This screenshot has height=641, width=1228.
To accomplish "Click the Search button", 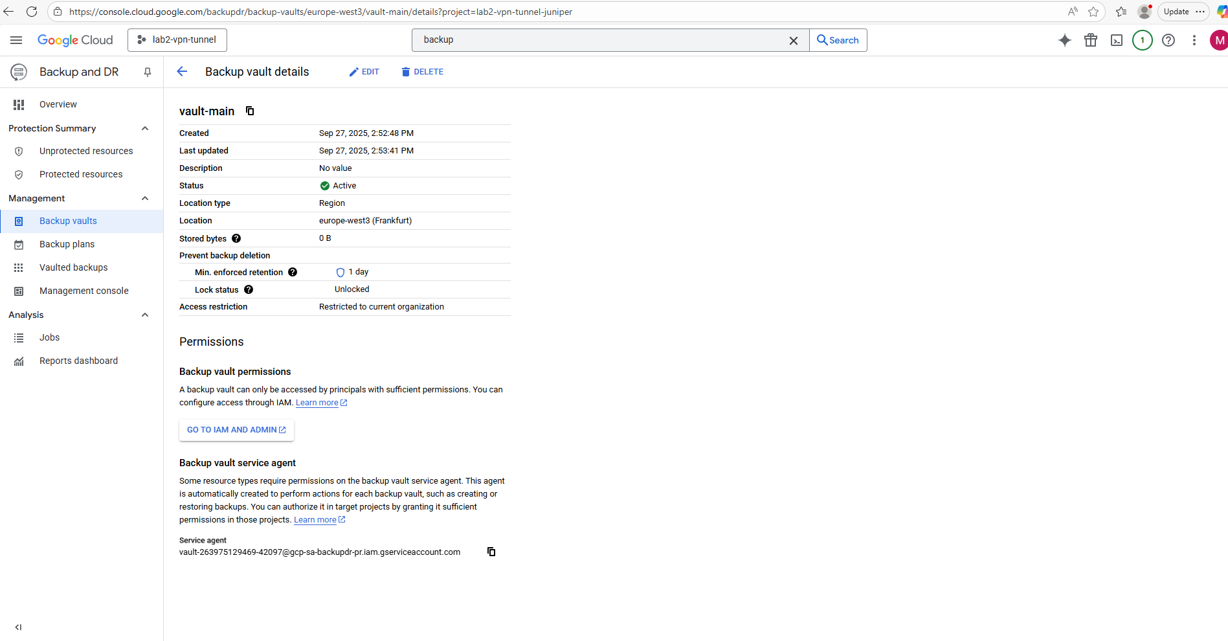I will tap(838, 40).
